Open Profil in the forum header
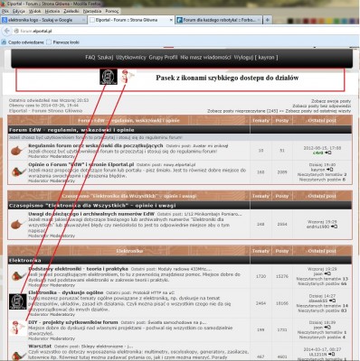The image size is (360, 361). point(171,57)
